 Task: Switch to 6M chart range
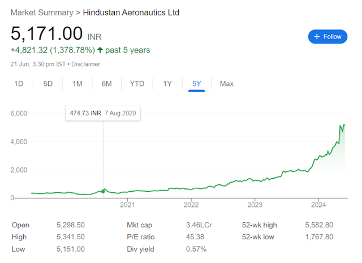pyautogui.click(x=106, y=84)
